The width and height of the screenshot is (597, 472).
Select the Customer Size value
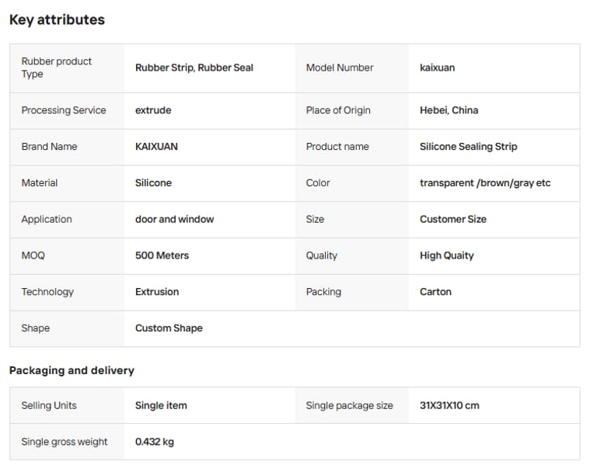coord(452,220)
